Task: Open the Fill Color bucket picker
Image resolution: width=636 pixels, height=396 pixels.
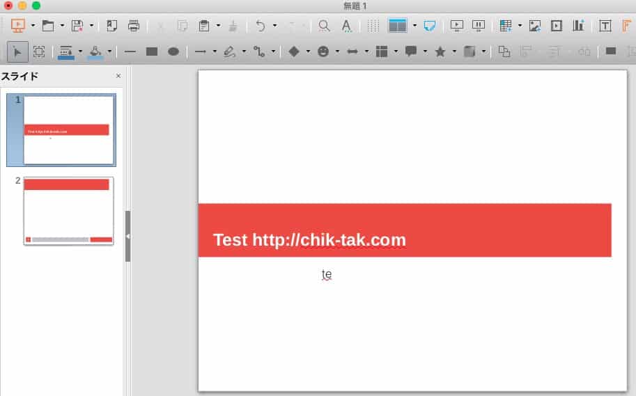Action: (95, 52)
